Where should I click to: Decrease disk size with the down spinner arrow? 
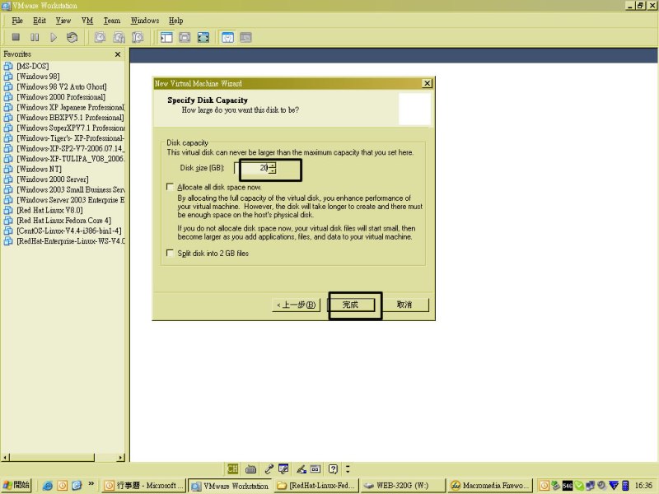pos(273,171)
